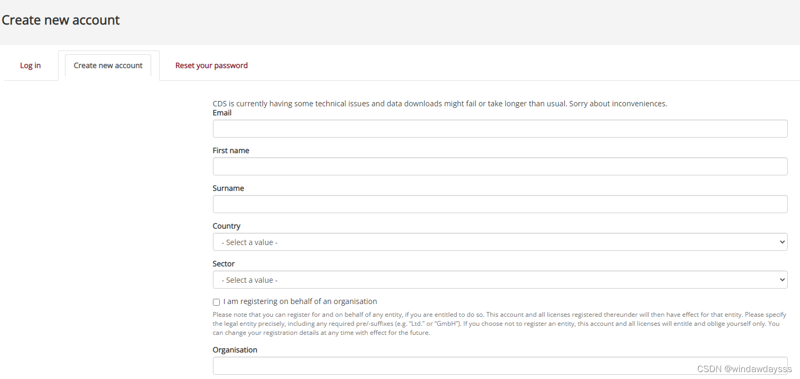The height and width of the screenshot is (379, 800).
Task: Tick the organisation registration checkbox
Action: click(217, 302)
